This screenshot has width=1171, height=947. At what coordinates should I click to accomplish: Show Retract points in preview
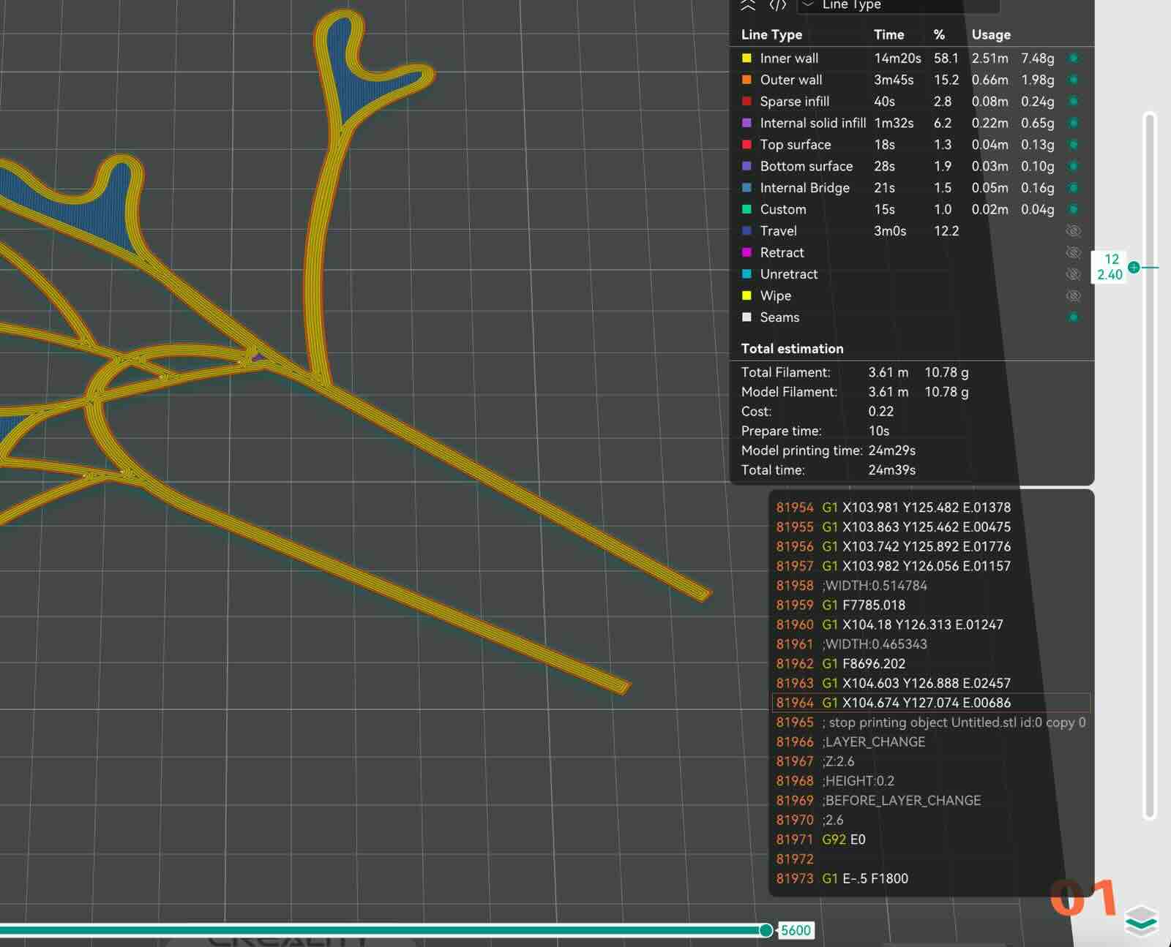[1073, 252]
